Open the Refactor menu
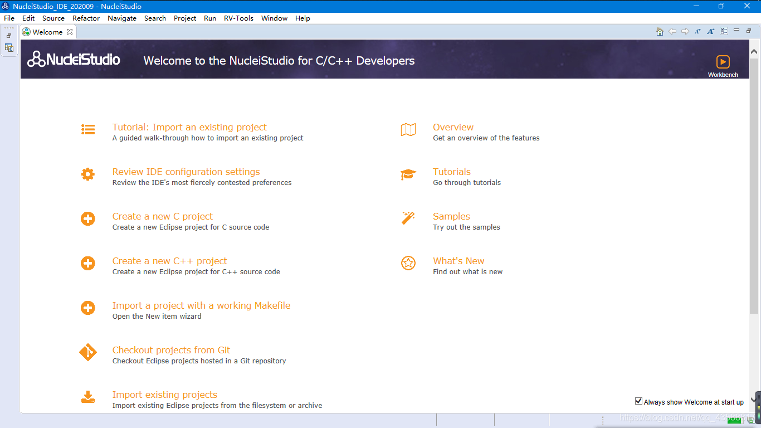Image resolution: width=761 pixels, height=428 pixels. [x=86, y=18]
